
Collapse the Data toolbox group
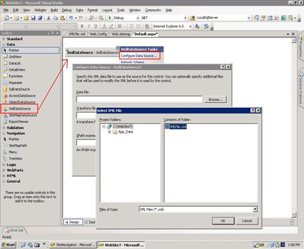point(3,44)
